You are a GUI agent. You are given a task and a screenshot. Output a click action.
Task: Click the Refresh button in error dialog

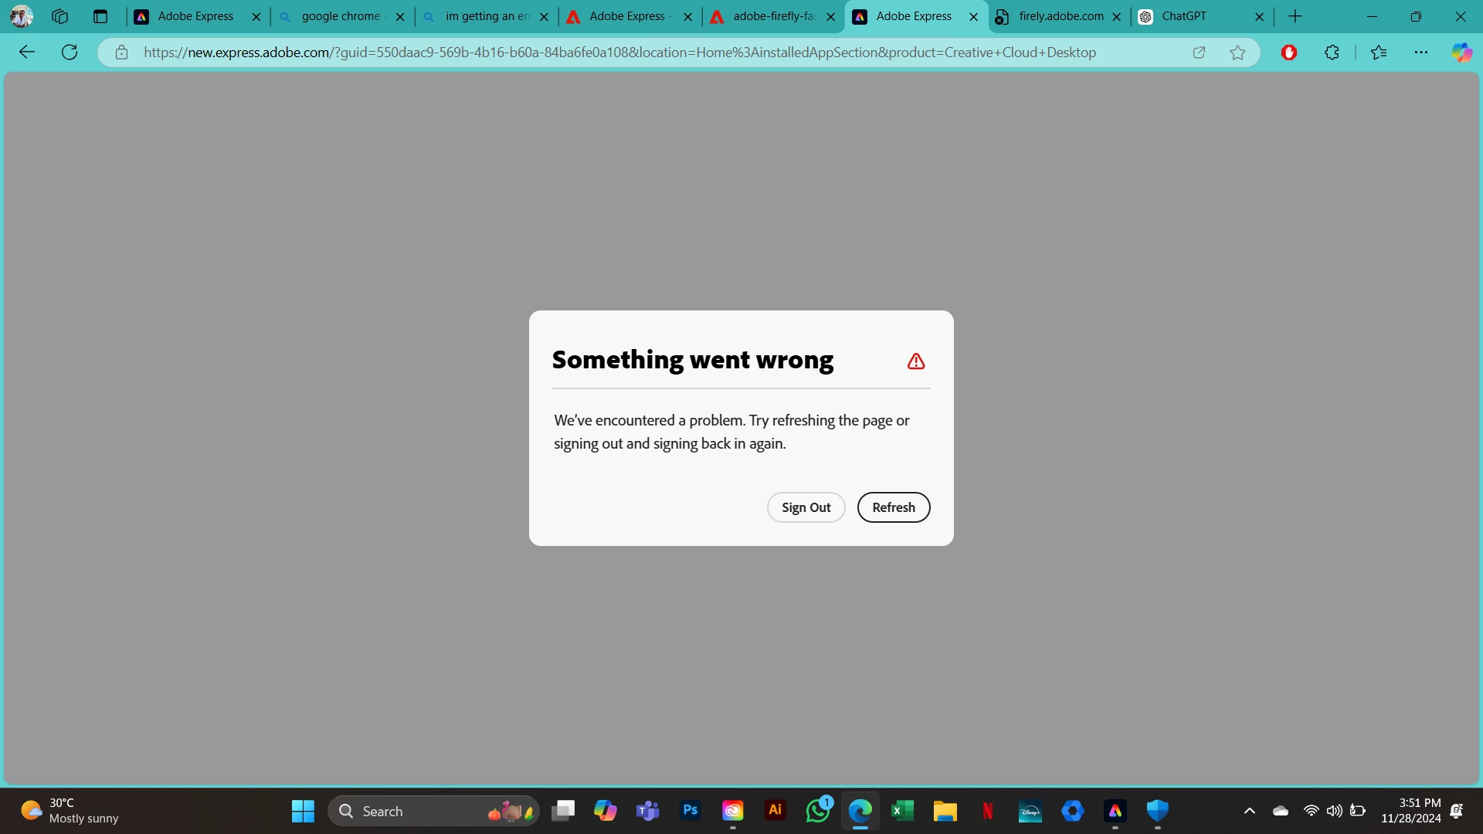point(893,507)
